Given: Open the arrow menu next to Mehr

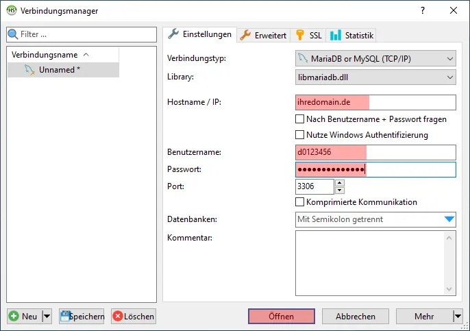Looking at the screenshot, I should 458,316.
